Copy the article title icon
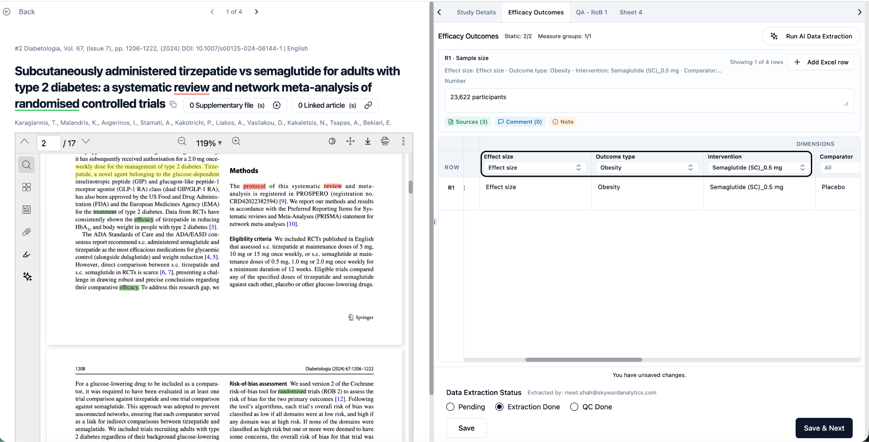This screenshot has width=869, height=442. 173,104
